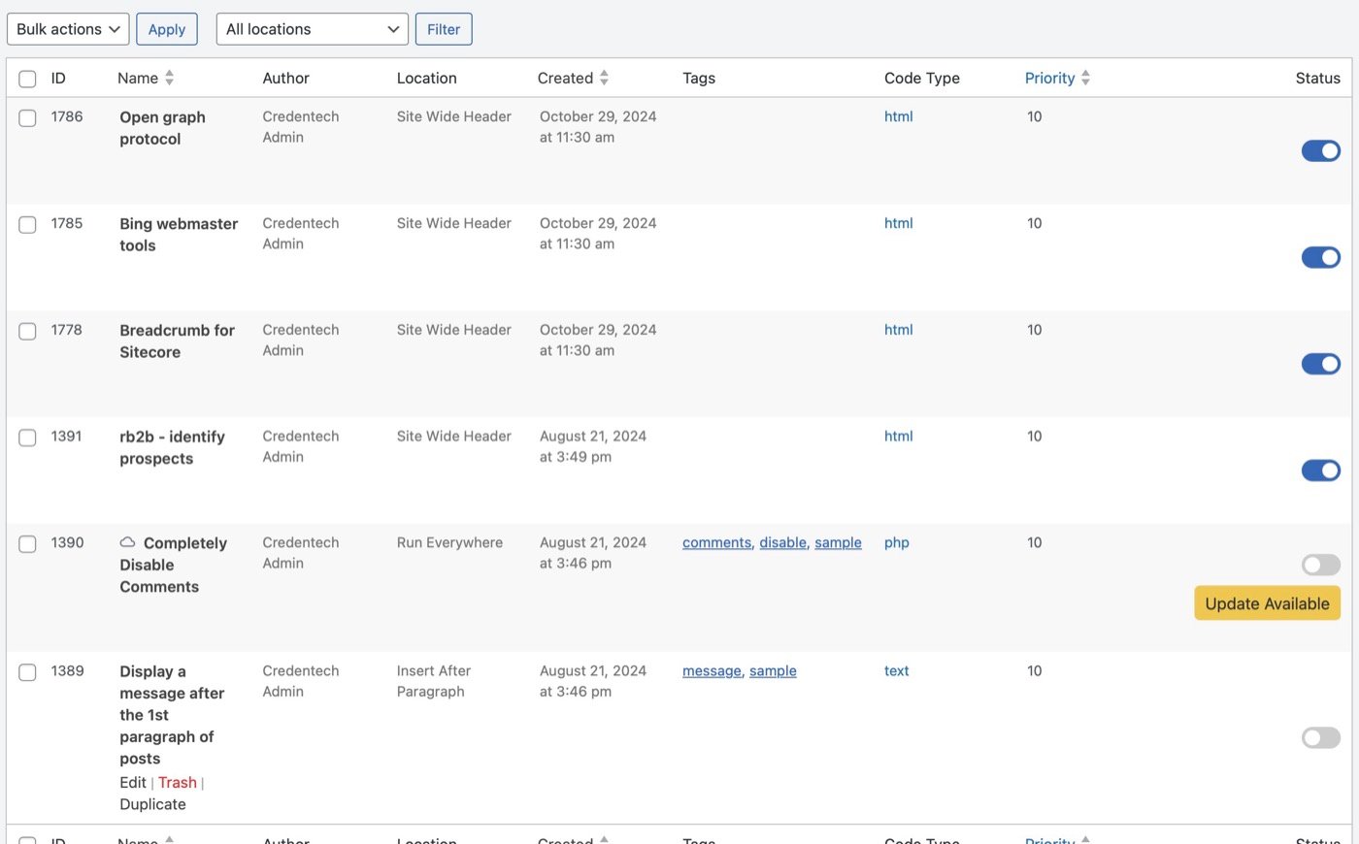Click the sample tag in row 1390
Image resolution: width=1359 pixels, height=844 pixels.
coord(838,542)
